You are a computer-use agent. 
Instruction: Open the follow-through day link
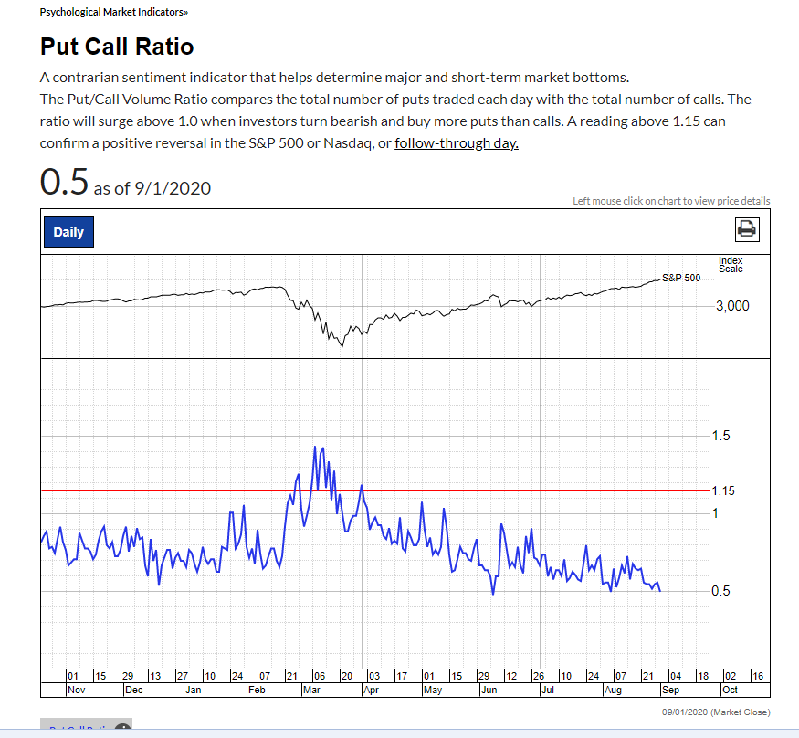point(456,143)
